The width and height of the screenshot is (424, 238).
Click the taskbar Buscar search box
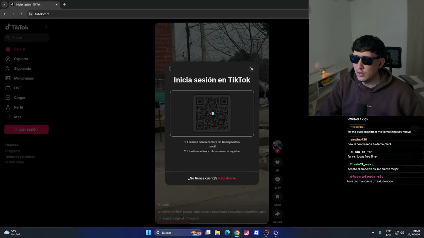point(179,233)
